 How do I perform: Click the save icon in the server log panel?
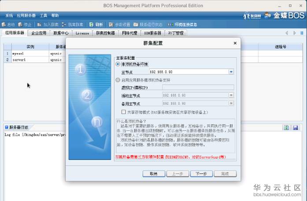296,128
